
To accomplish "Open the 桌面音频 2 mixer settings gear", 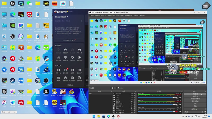I will click(180, 111).
